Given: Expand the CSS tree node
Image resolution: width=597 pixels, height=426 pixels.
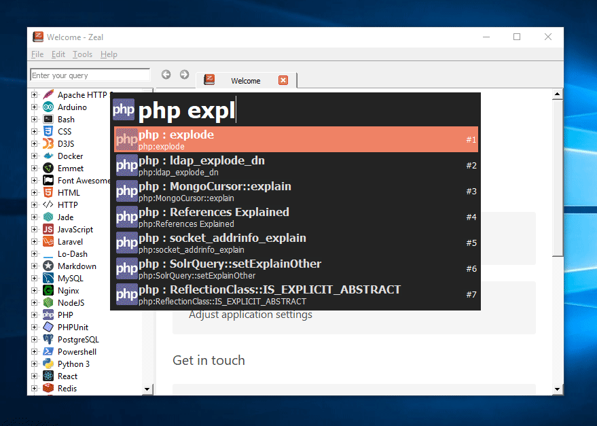Looking at the screenshot, I should point(34,131).
